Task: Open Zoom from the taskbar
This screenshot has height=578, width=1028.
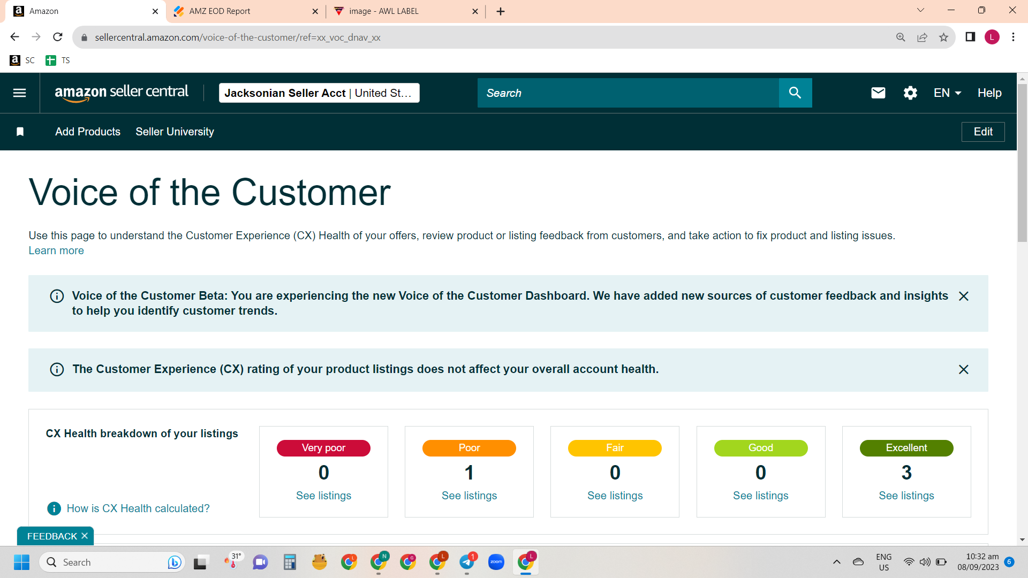Action: click(x=496, y=562)
